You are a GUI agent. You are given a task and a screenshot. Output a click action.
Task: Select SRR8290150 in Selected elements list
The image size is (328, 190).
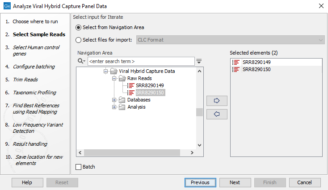click(257, 69)
